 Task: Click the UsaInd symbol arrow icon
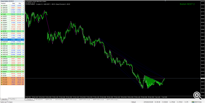(x=1, y=71)
